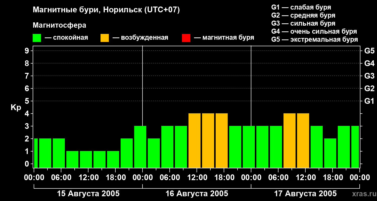Click the '06:00' time label of 17 August

[x=278, y=178]
